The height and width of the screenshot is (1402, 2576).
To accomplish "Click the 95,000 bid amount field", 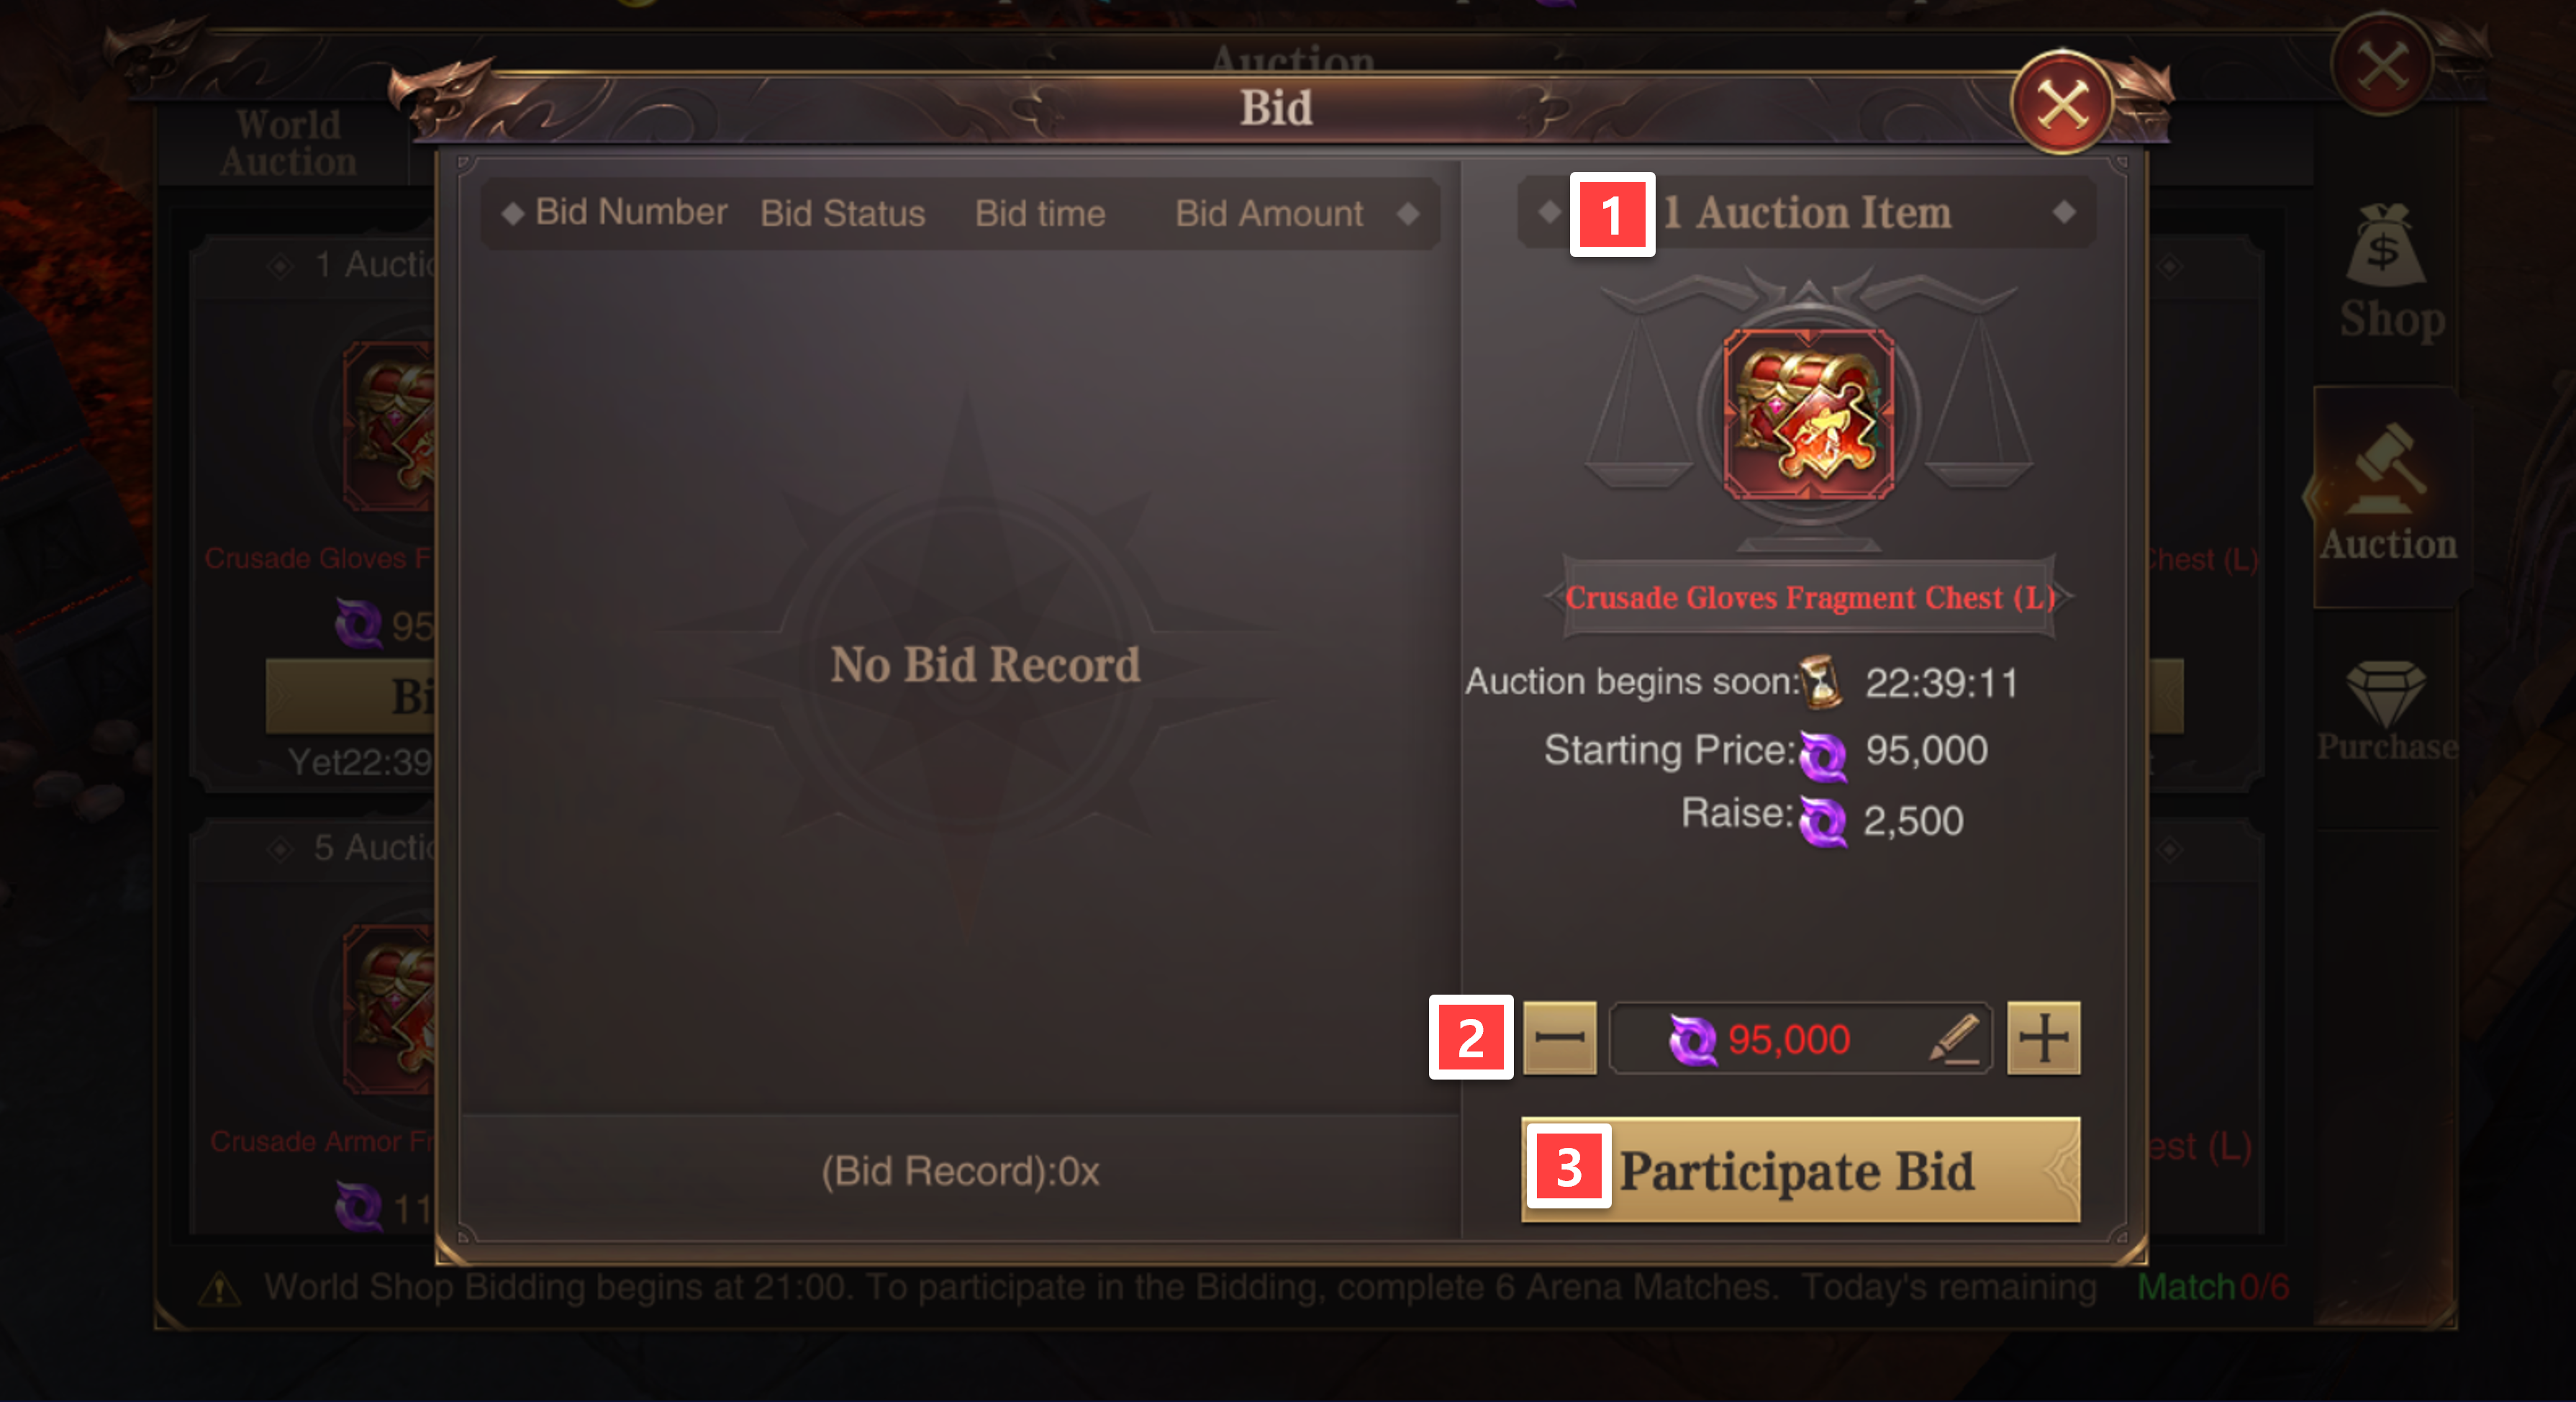I will [1800, 1038].
